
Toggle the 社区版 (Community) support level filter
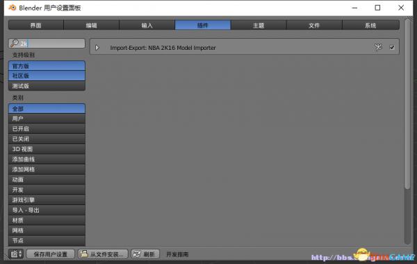47,76
